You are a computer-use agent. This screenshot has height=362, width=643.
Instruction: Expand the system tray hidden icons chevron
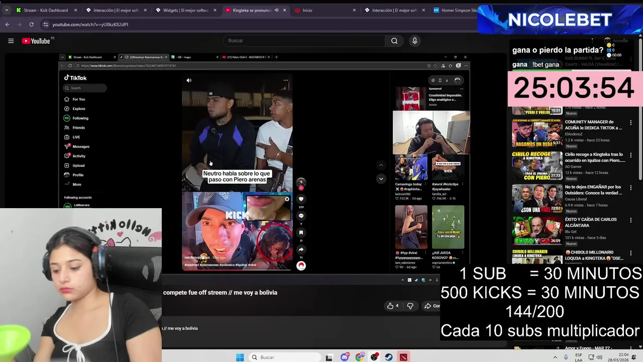(555, 357)
